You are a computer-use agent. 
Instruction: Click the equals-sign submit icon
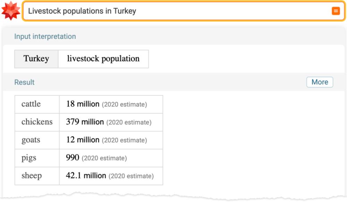[335, 11]
